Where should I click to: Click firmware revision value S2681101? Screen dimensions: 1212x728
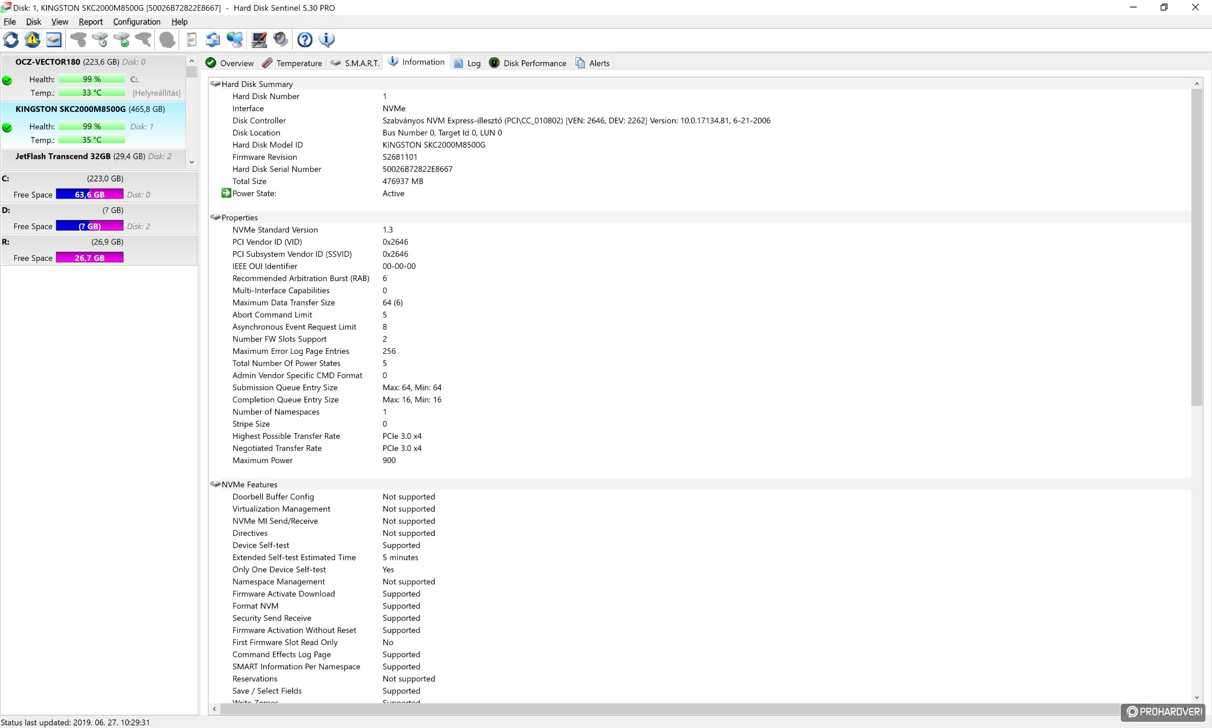(x=400, y=157)
